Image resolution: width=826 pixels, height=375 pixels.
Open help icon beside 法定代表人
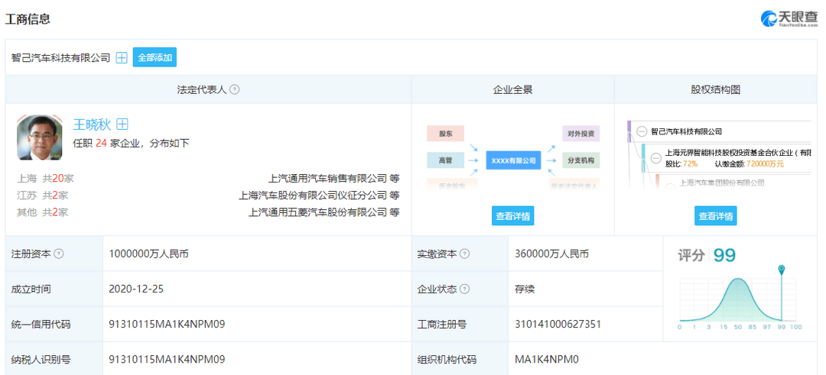pyautogui.click(x=235, y=89)
